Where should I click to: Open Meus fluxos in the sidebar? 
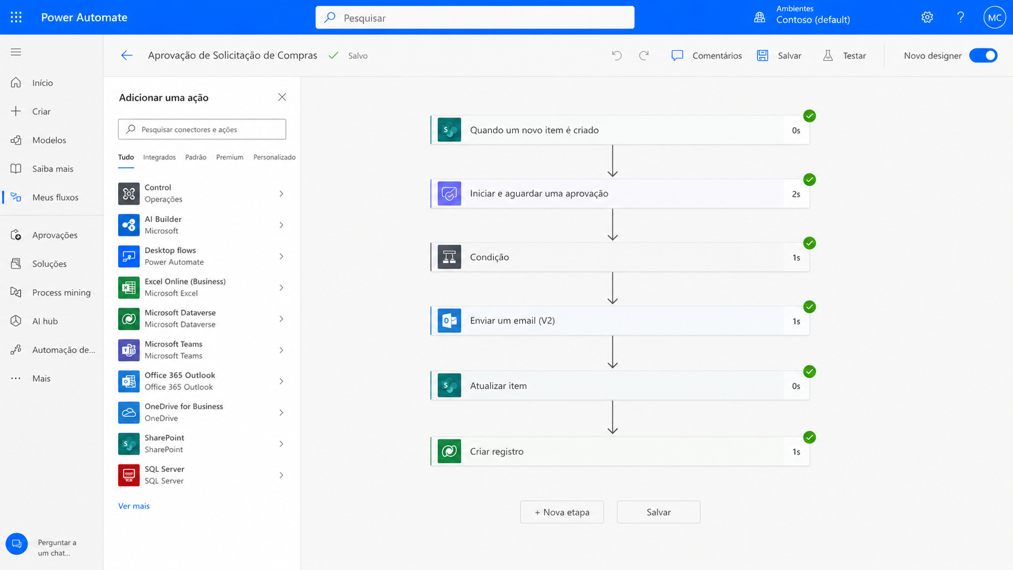tap(52, 197)
